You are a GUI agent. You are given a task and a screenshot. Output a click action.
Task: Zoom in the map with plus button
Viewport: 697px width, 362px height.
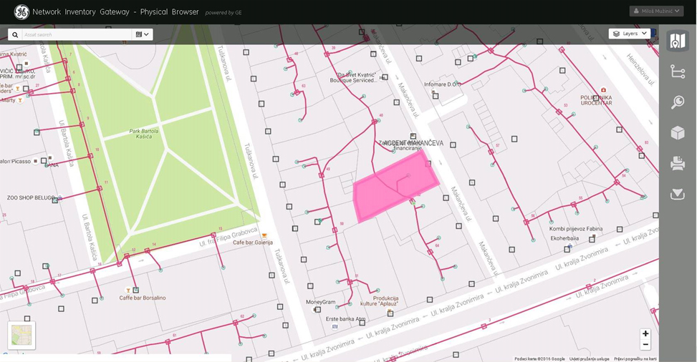pos(645,334)
